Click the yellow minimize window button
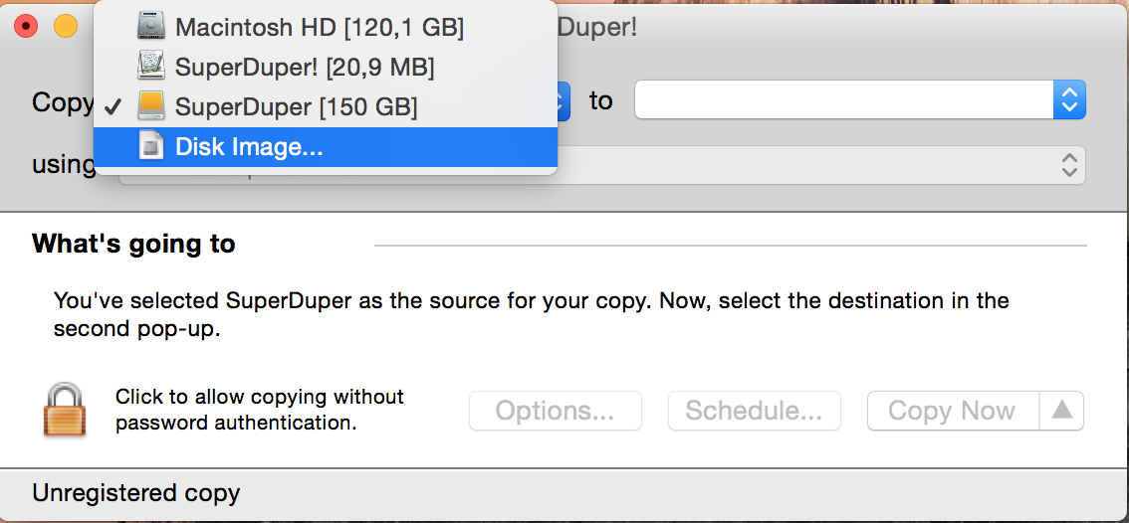1129x523 pixels. [66, 27]
